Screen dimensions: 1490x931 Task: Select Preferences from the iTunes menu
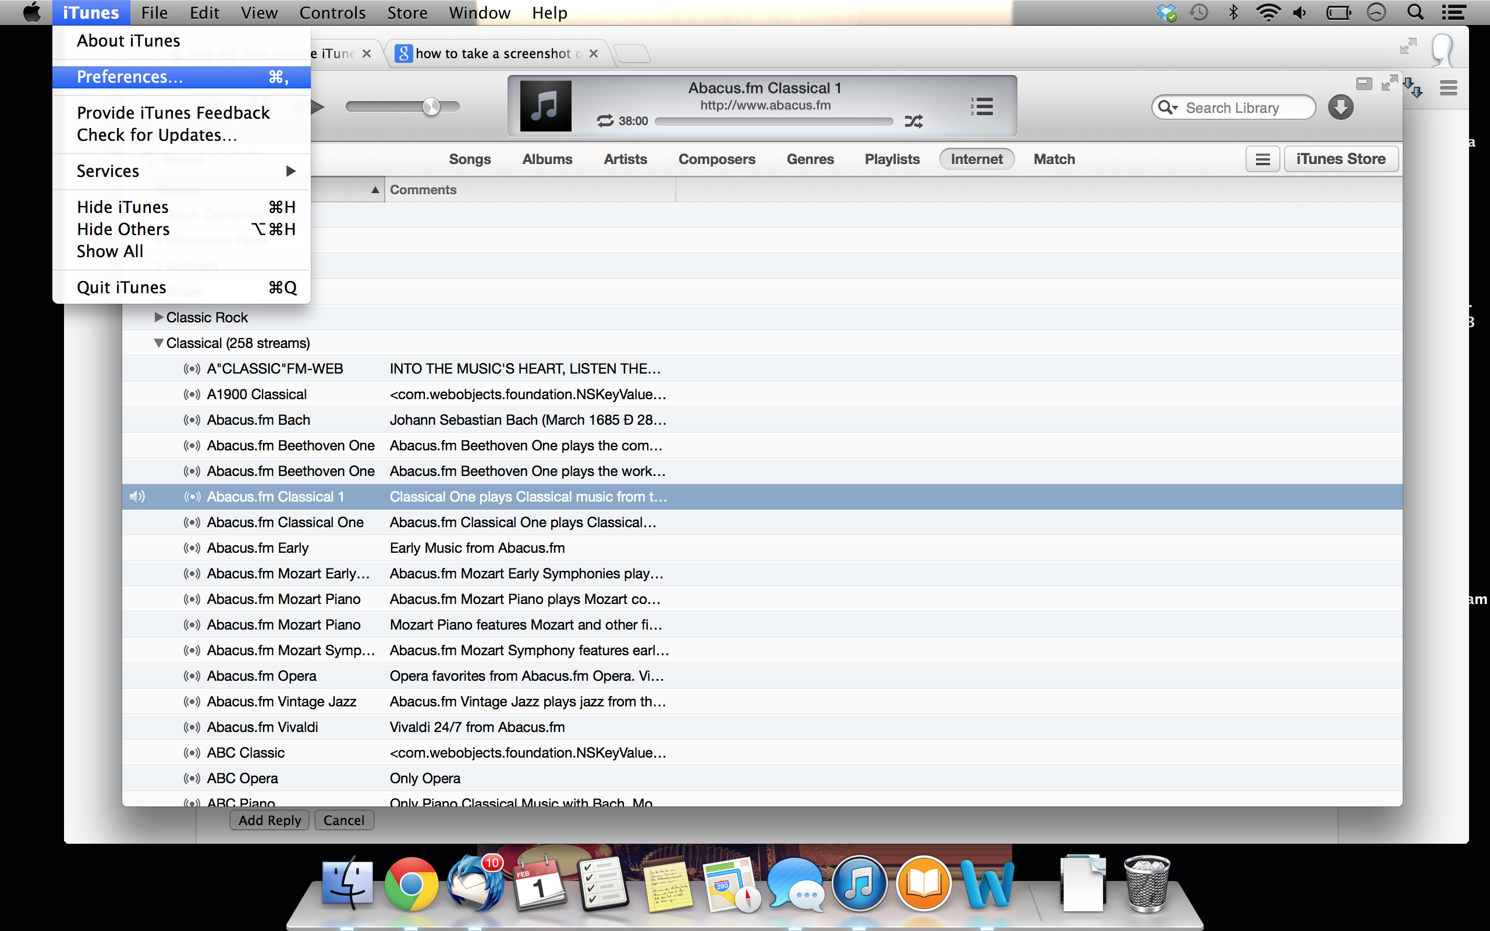[x=130, y=77]
